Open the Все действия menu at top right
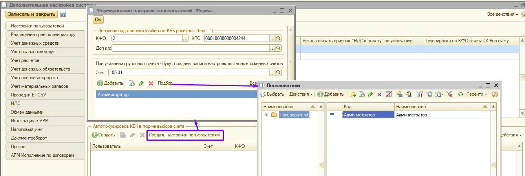525x176 pixels. tap(503, 14)
